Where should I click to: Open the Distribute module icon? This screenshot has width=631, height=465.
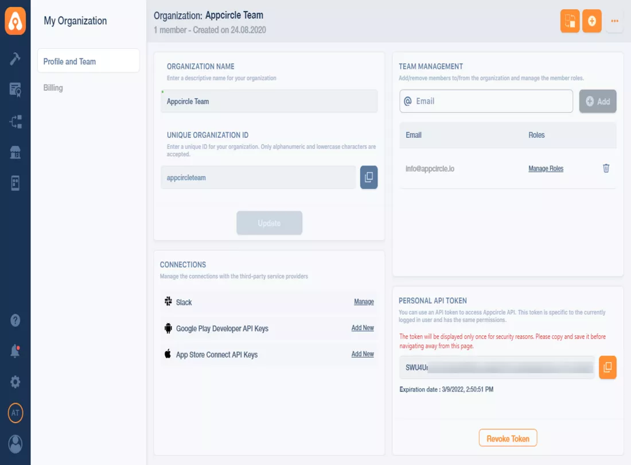point(15,121)
